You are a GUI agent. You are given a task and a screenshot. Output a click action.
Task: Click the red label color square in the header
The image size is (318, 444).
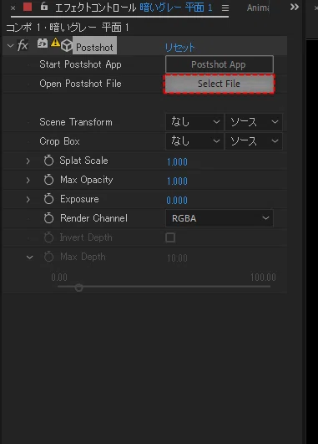tap(28, 7)
